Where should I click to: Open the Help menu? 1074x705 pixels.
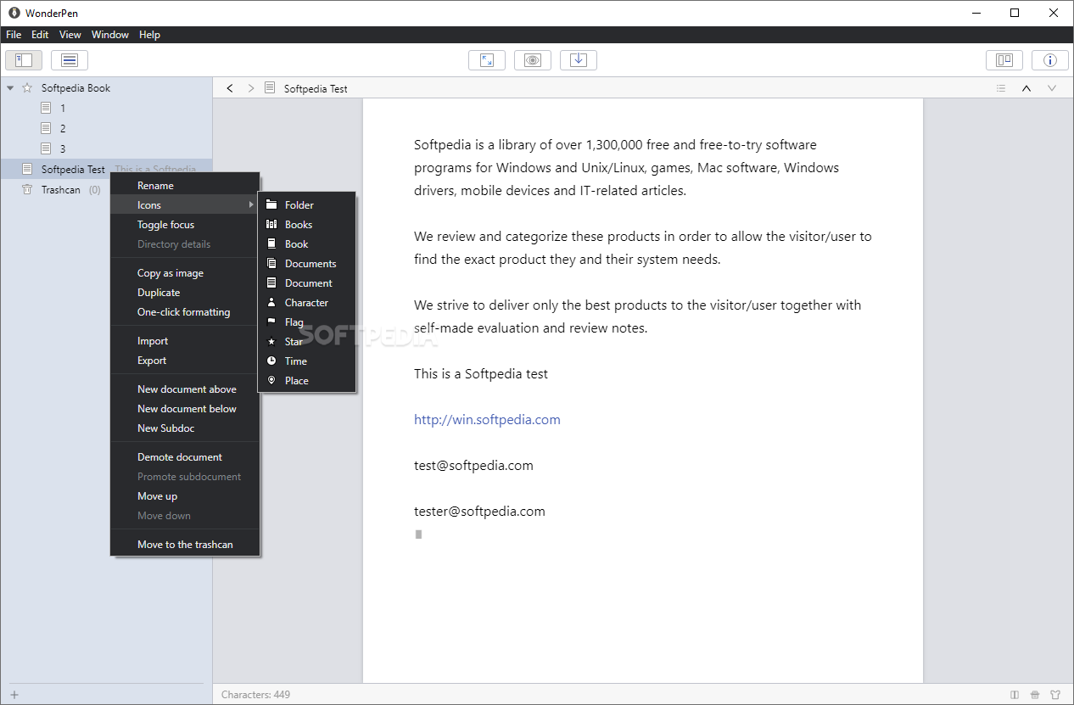click(x=149, y=35)
